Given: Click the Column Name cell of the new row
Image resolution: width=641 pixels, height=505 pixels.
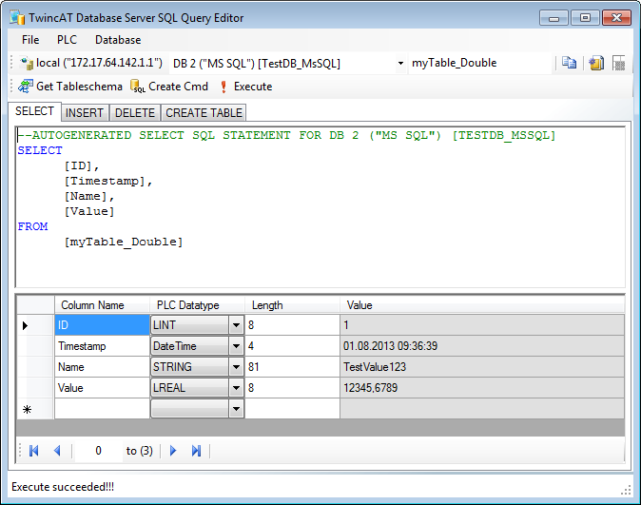Looking at the screenshot, I should (102, 409).
